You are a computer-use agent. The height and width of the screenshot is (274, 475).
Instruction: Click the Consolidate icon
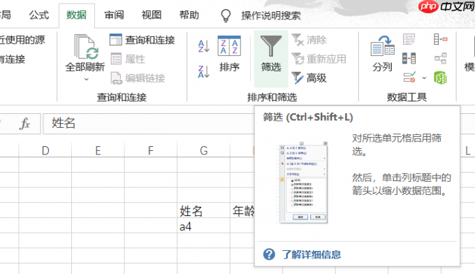pos(441,39)
